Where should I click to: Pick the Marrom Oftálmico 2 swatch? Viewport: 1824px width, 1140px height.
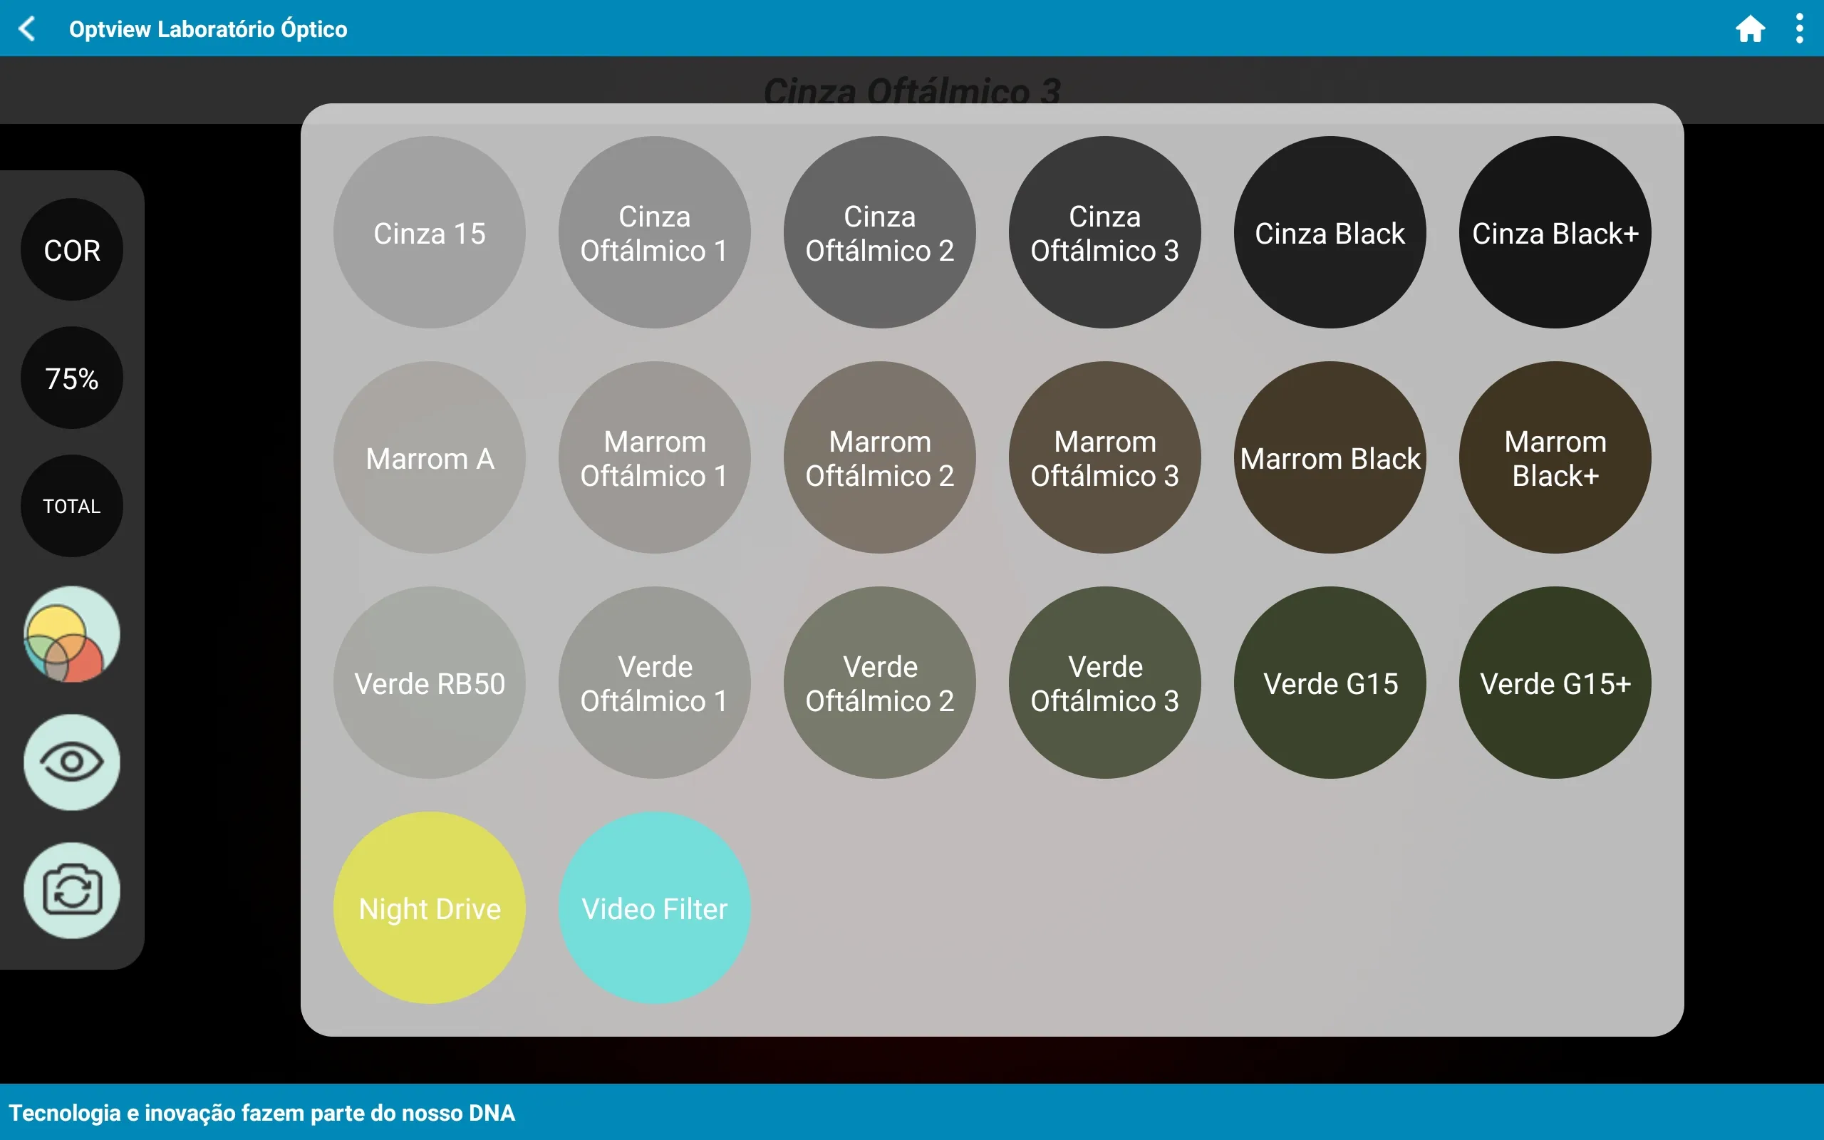click(880, 457)
